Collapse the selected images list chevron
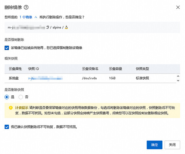The width and height of the screenshot is (185, 154). [36, 17]
